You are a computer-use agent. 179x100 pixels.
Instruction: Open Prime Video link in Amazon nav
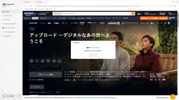pyautogui.click(x=81, y=18)
